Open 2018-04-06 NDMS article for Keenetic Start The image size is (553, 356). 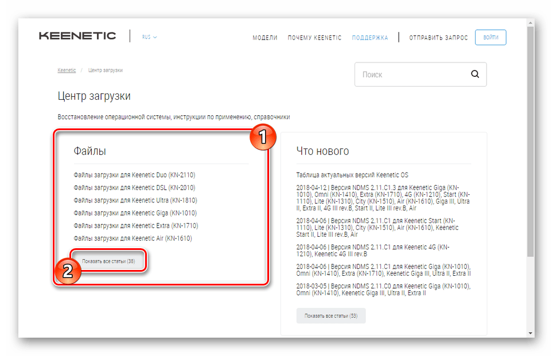[x=377, y=228]
